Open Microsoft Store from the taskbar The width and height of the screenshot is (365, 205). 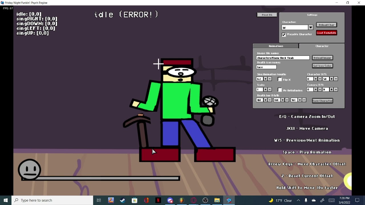[x=134, y=200]
